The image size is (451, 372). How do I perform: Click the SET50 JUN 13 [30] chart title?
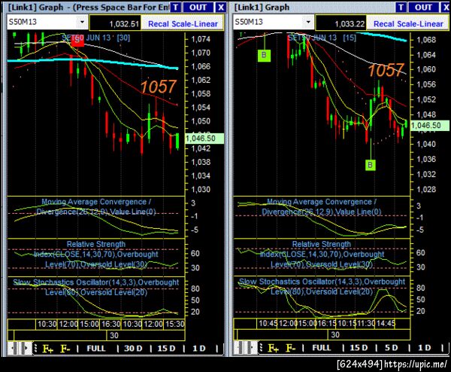pyautogui.click(x=96, y=38)
